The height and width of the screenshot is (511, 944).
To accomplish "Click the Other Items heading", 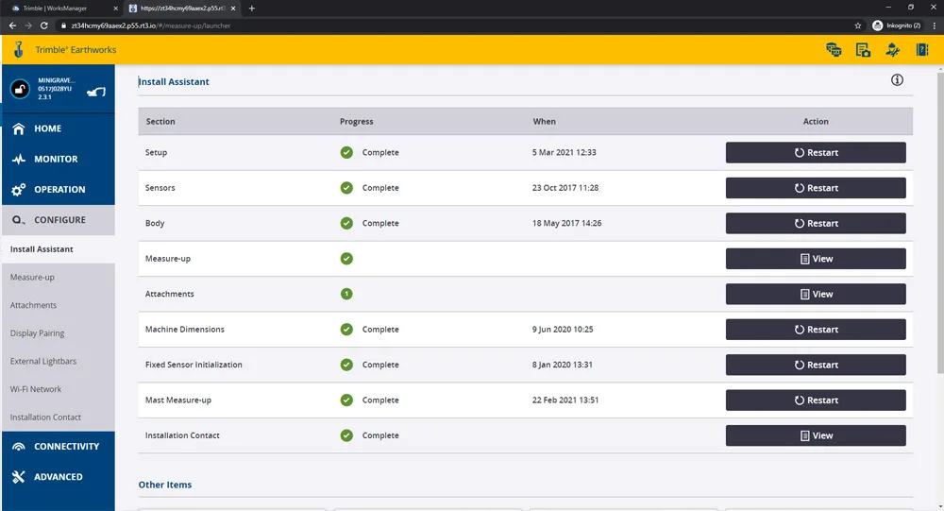I will [x=165, y=485].
